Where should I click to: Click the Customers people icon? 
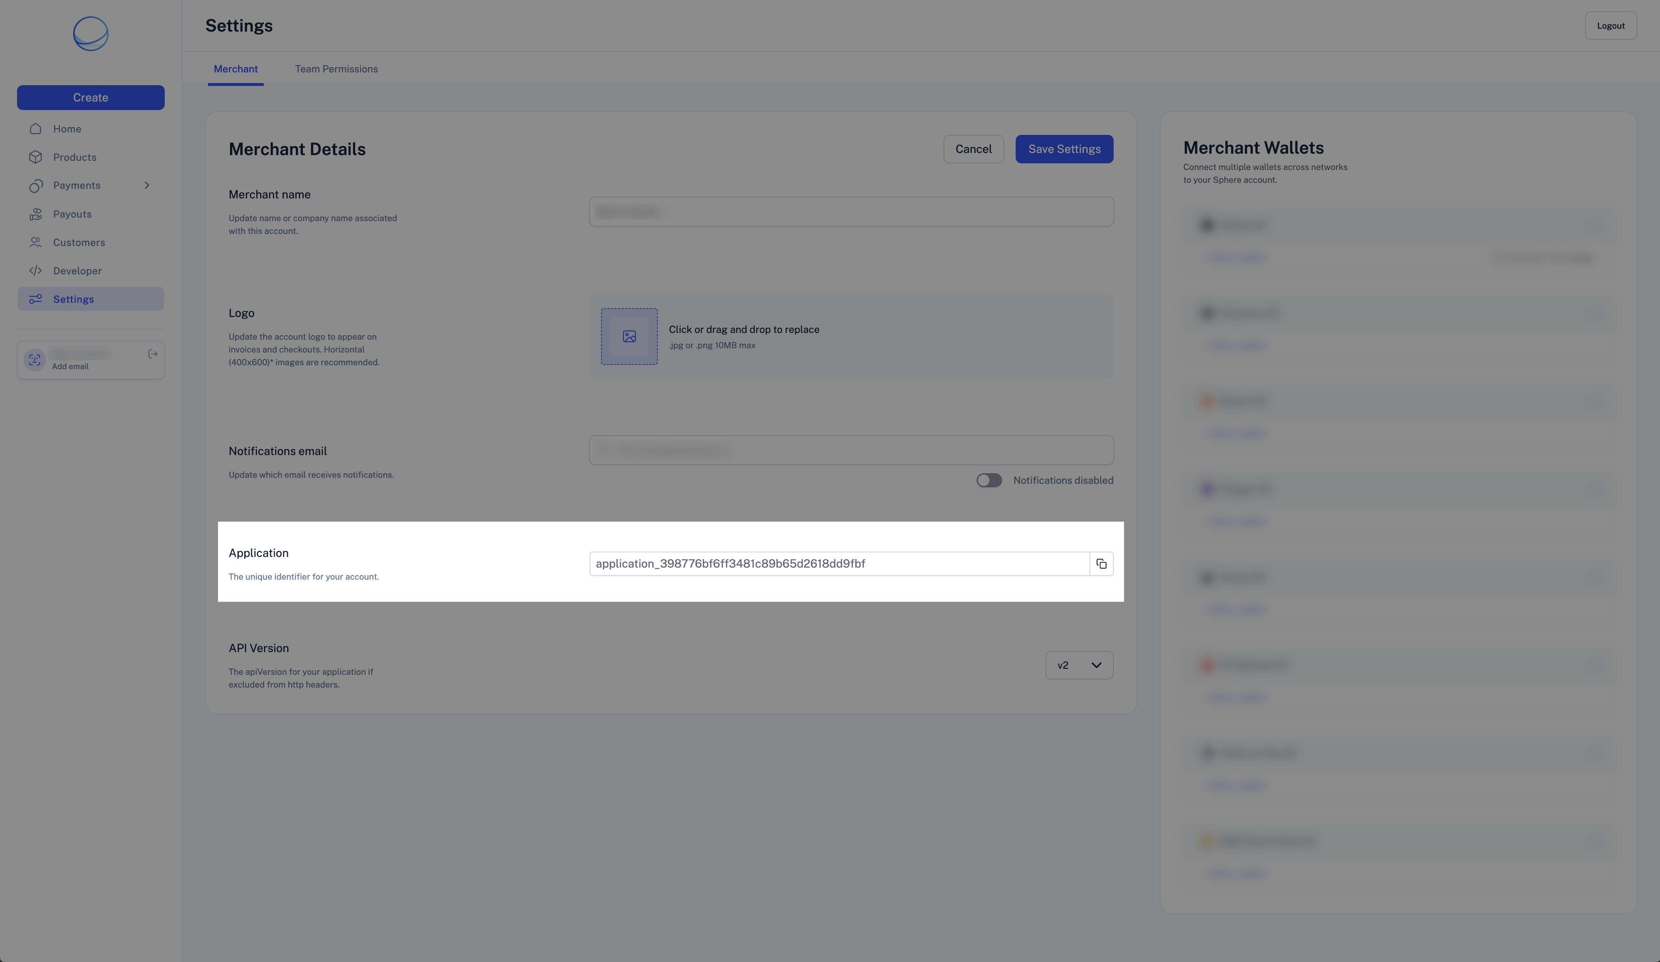click(36, 242)
